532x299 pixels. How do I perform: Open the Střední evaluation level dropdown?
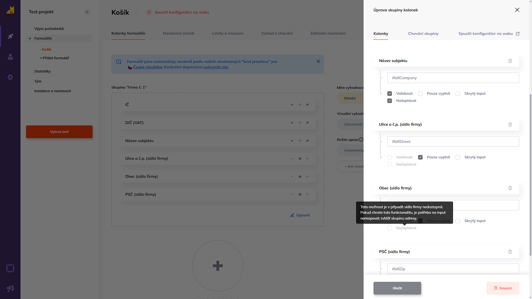point(350,98)
